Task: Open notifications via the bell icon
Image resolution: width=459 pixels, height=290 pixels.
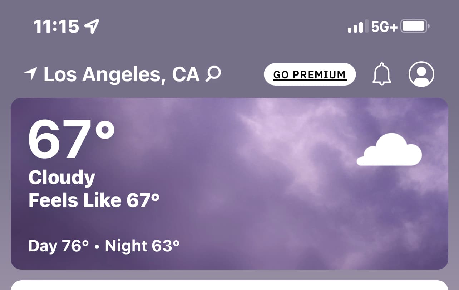Action: [x=382, y=74]
